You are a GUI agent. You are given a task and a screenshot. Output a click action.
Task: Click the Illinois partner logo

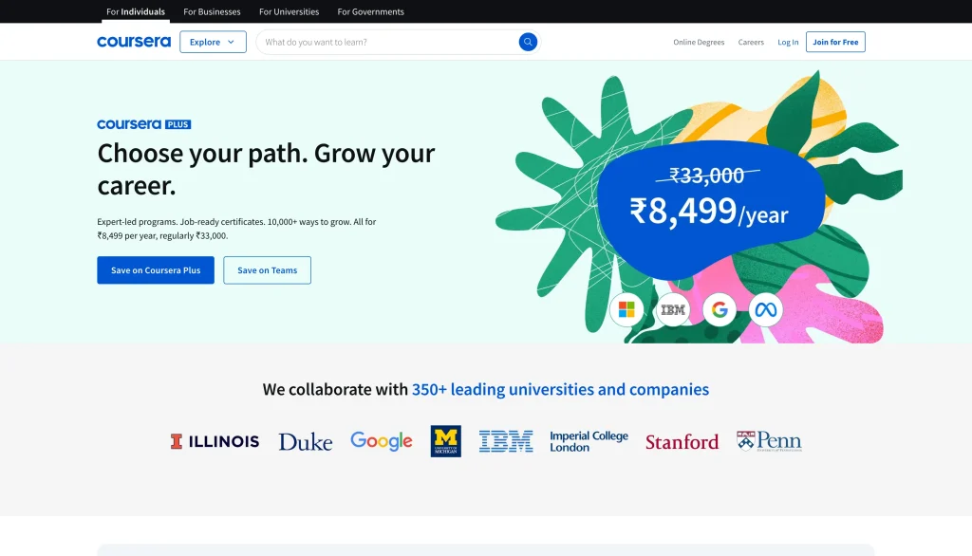pyautogui.click(x=215, y=440)
